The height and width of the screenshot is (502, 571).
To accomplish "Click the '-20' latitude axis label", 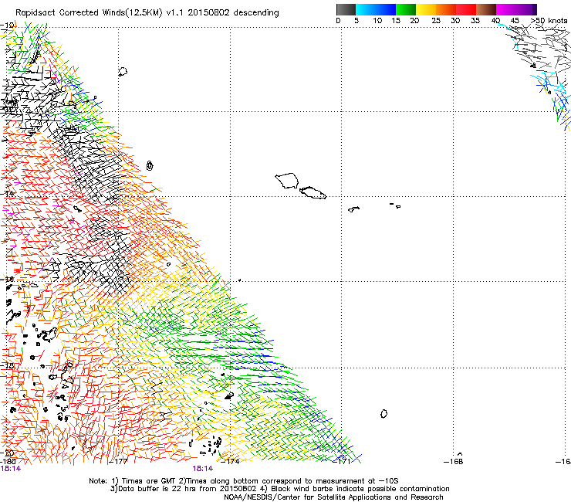I will point(7,453).
